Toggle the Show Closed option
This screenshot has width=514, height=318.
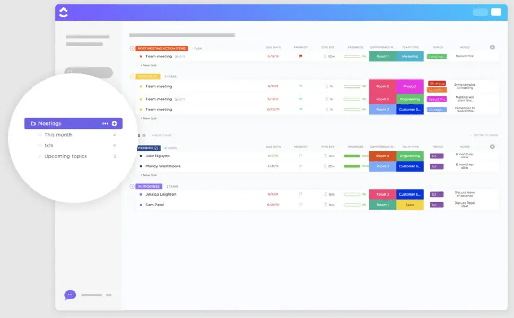click(x=484, y=135)
